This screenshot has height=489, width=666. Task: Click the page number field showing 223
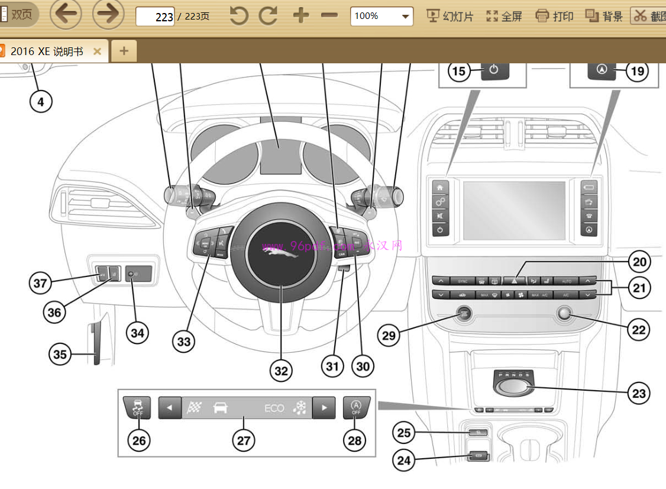coord(156,17)
